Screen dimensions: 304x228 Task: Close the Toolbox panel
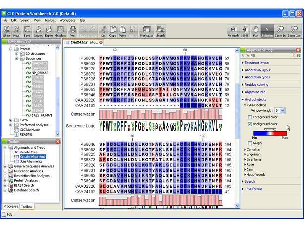(x=58, y=142)
